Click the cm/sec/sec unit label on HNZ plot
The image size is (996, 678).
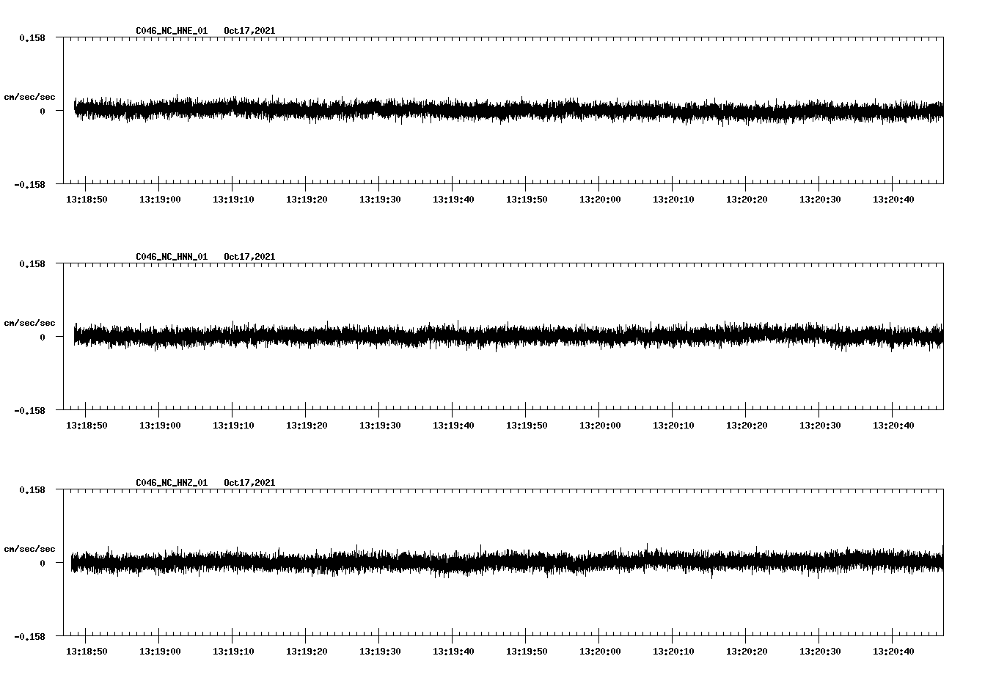(x=29, y=549)
